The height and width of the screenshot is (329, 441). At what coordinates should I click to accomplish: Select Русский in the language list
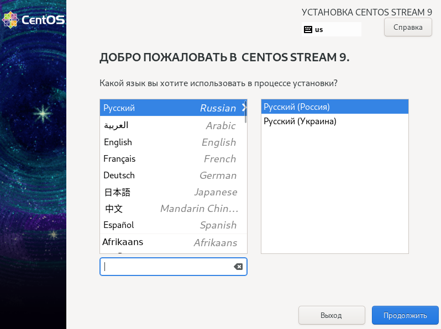tap(174, 108)
